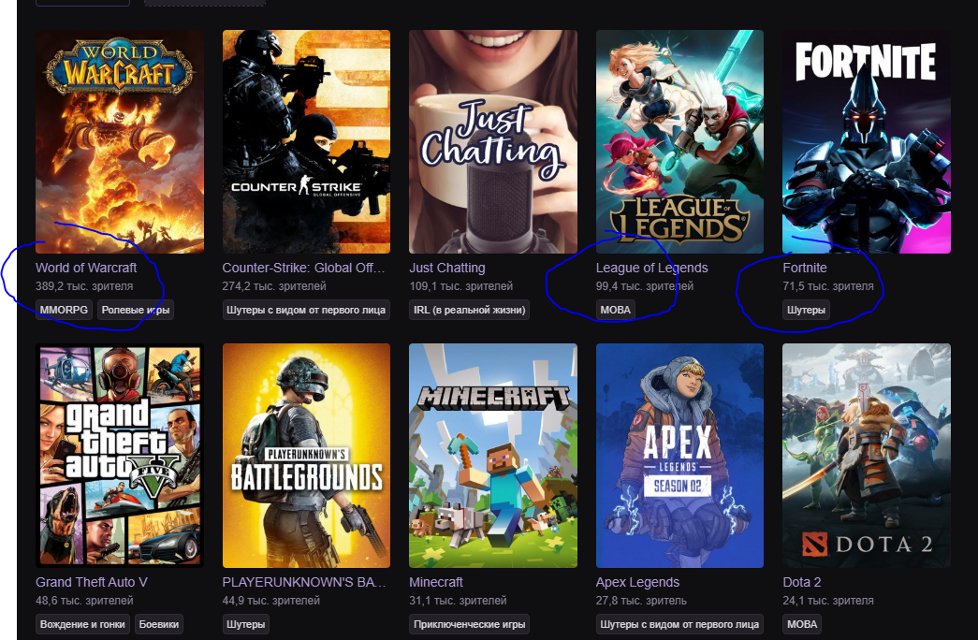The image size is (978, 640).
Task: Select the MOBA tag under Dota 2
Action: point(801,624)
